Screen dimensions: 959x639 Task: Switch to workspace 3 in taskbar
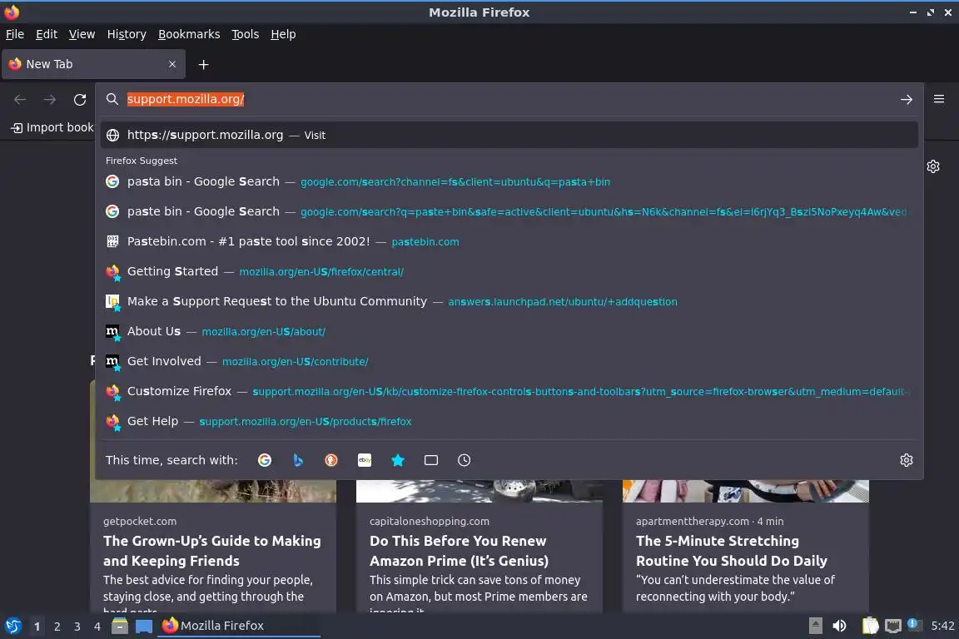[x=77, y=627]
